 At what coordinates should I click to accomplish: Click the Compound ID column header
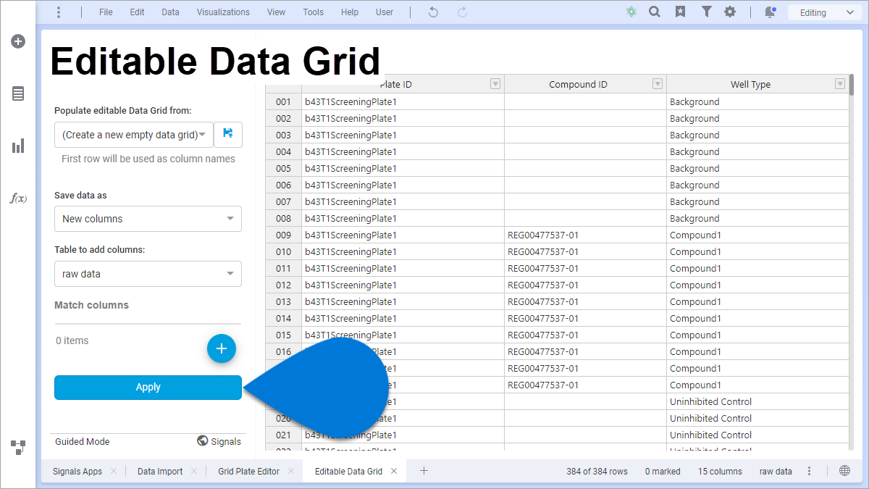coord(585,84)
